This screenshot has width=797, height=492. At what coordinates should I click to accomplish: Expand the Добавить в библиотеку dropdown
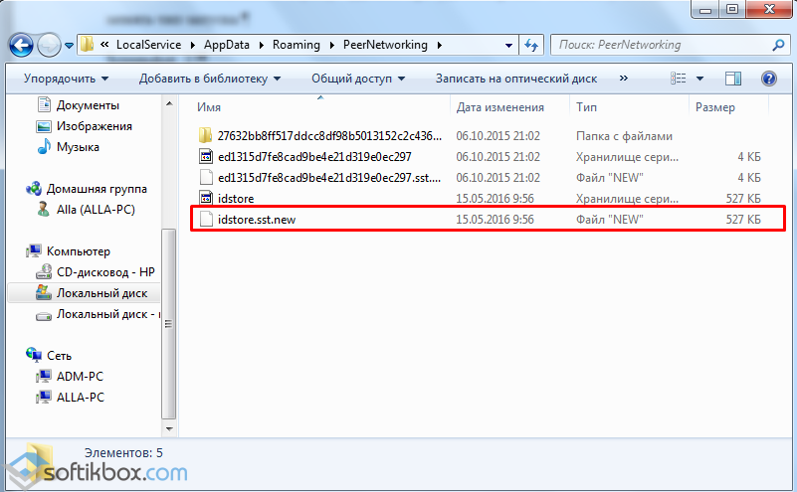pyautogui.click(x=209, y=79)
